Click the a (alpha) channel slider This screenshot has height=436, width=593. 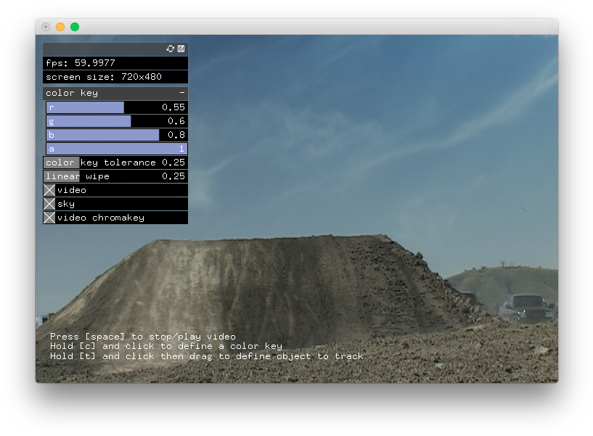115,149
